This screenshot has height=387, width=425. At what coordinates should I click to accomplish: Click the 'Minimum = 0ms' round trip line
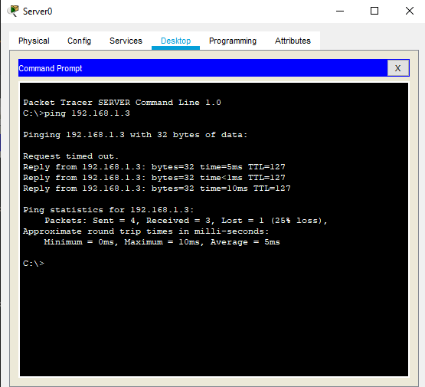[x=162, y=242]
